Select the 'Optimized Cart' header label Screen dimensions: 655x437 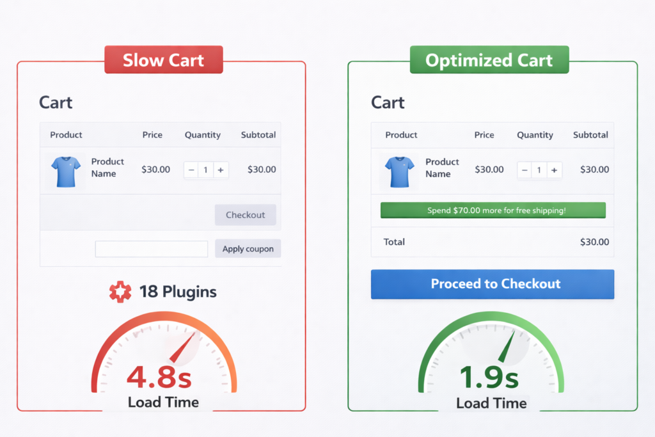[x=489, y=60]
